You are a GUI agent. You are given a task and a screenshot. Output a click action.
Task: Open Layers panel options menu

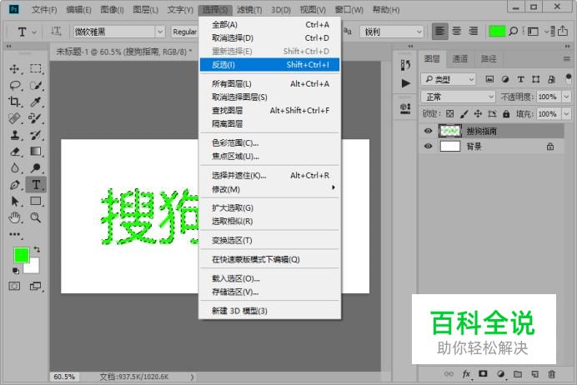pos(566,58)
